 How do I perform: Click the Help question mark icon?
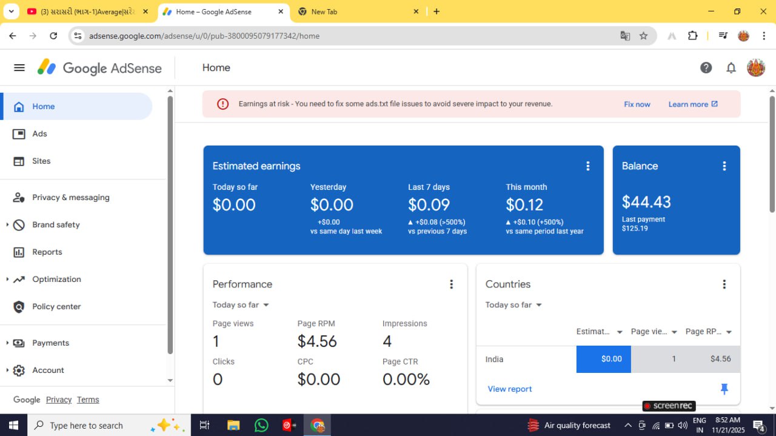tap(706, 68)
